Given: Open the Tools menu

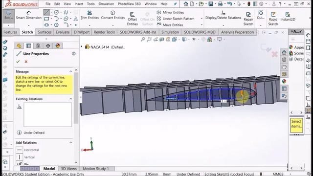Looking at the screenshot, I should (x=90, y=4).
